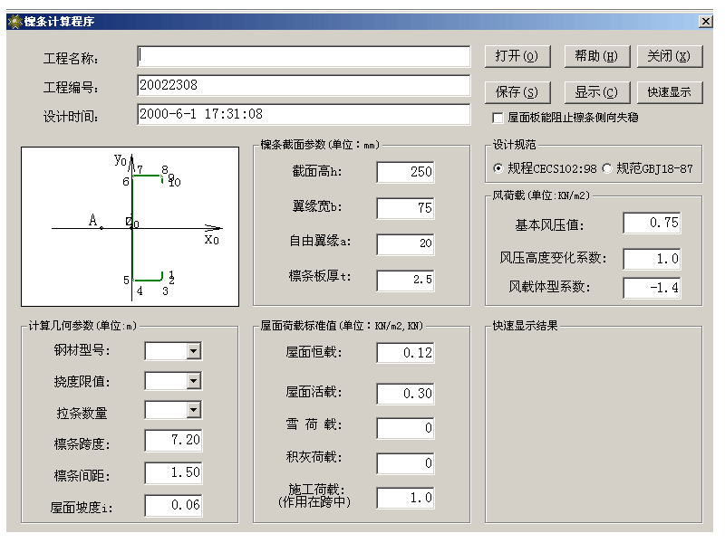
Task: Open the 钢材型号 dropdown
Action: [x=194, y=351]
